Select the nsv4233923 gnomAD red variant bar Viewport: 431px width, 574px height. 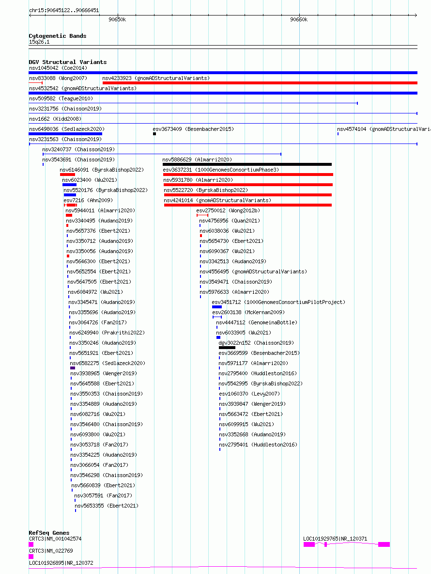coord(260,83)
